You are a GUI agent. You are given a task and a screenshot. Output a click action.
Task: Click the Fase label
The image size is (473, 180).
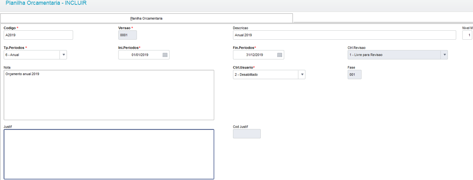click(x=351, y=67)
